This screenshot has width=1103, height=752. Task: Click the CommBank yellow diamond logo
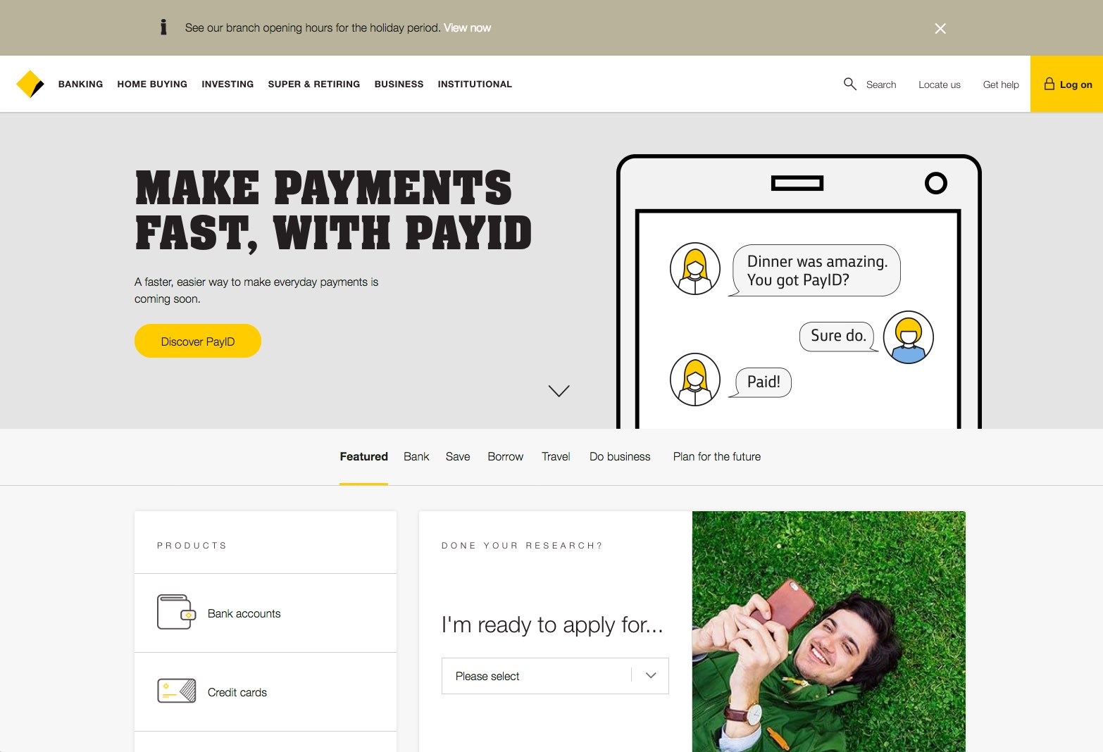pos(30,84)
